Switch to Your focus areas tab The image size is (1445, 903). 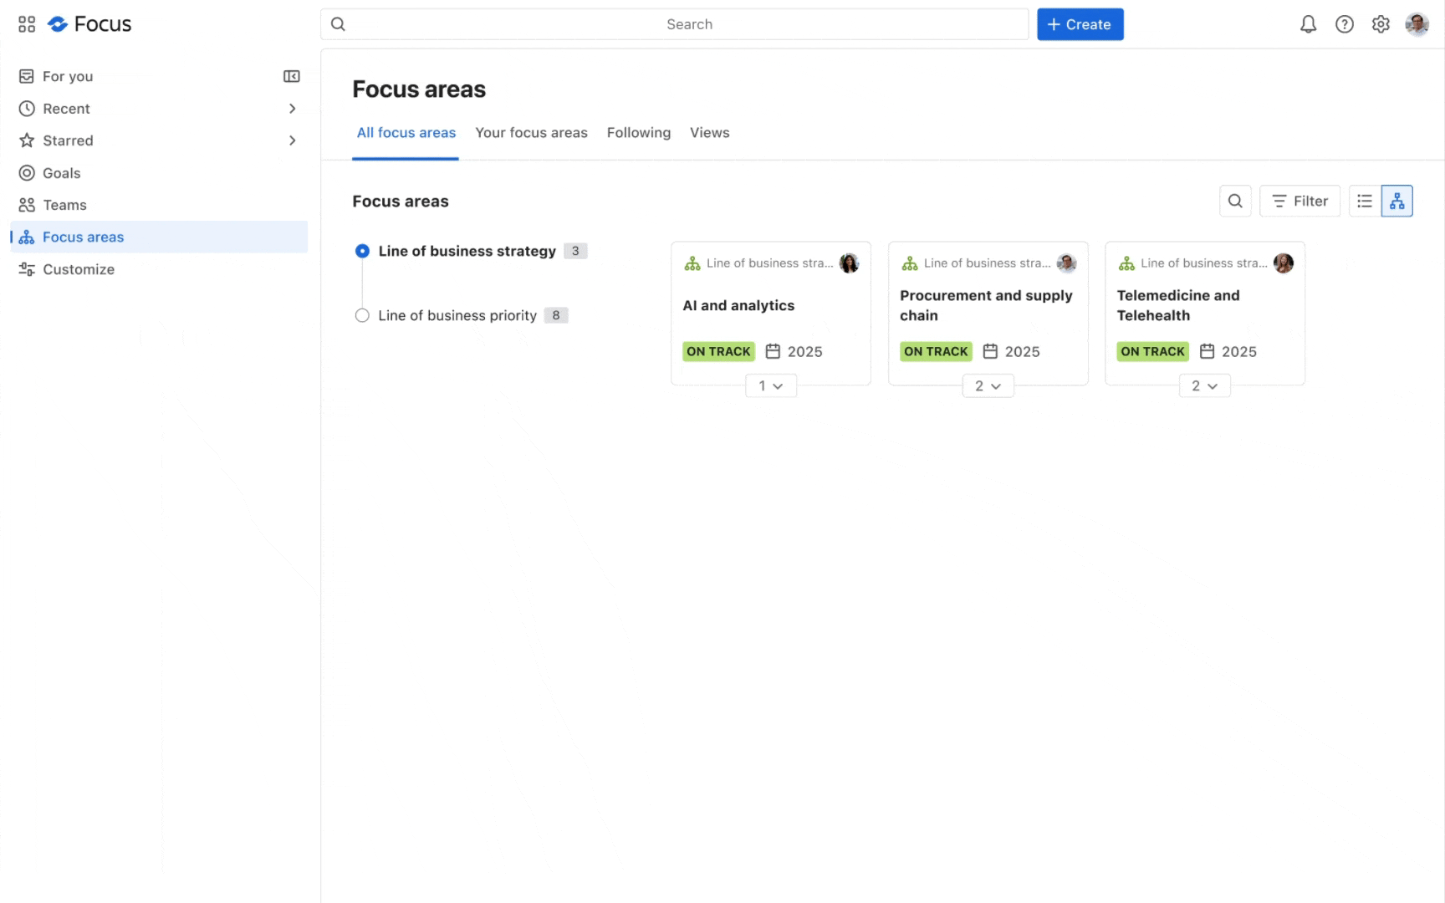pos(531,132)
